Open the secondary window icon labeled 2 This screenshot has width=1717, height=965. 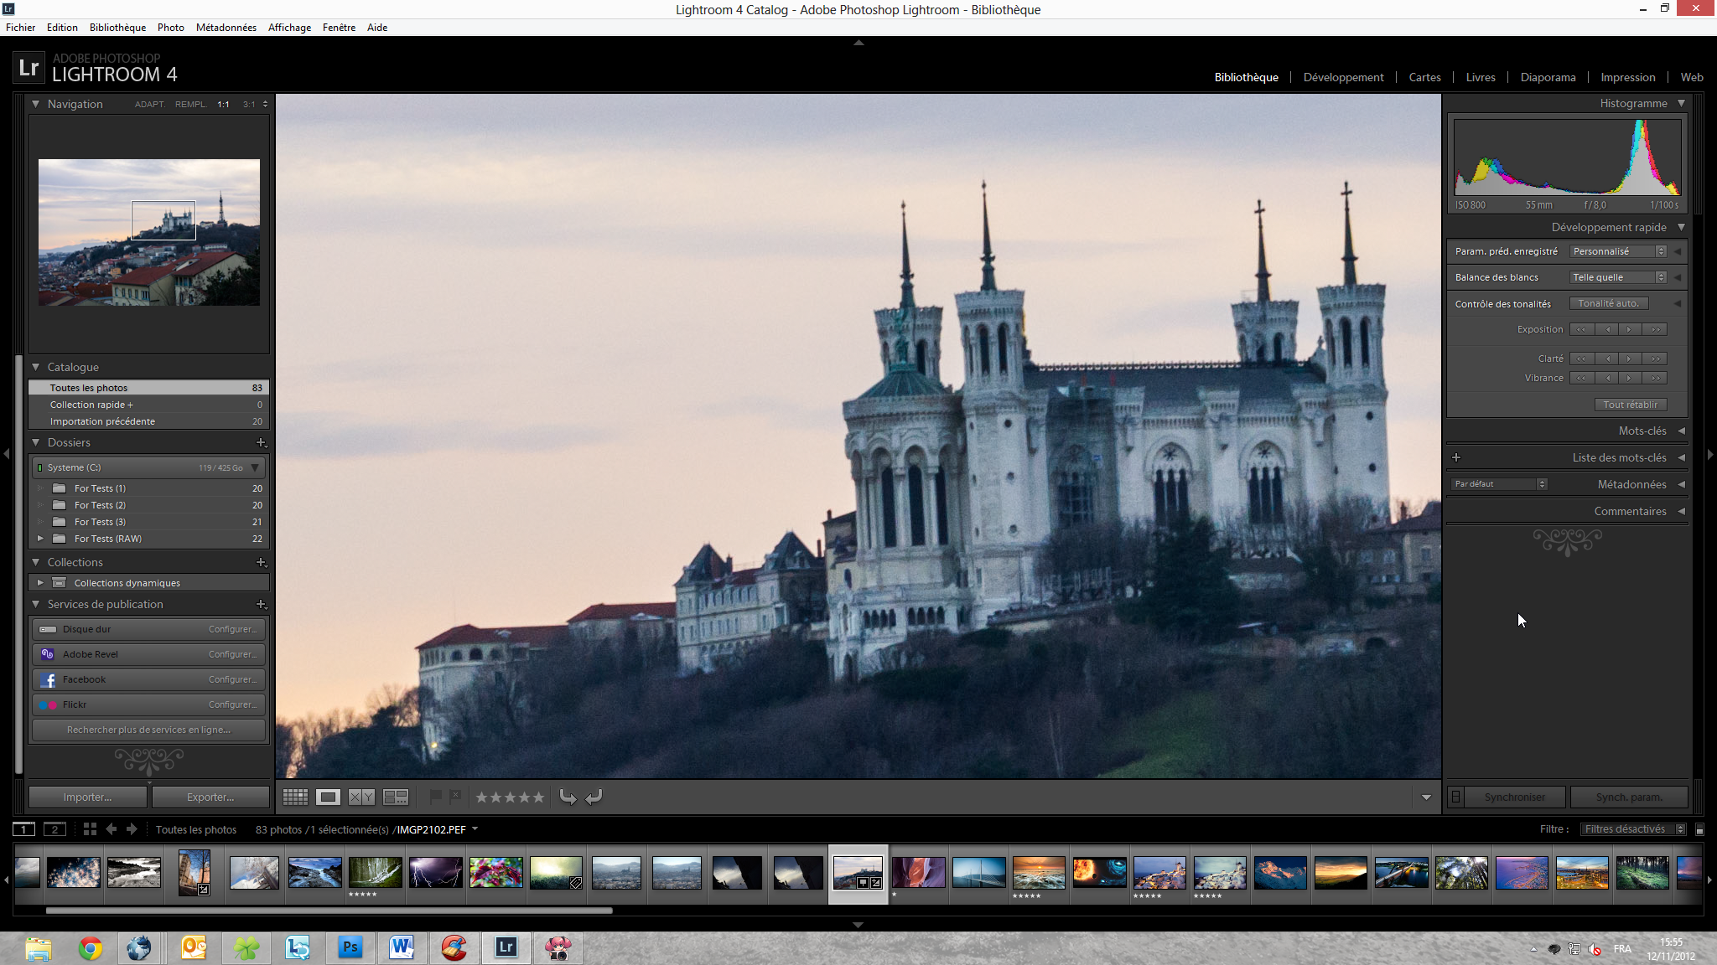click(x=55, y=829)
